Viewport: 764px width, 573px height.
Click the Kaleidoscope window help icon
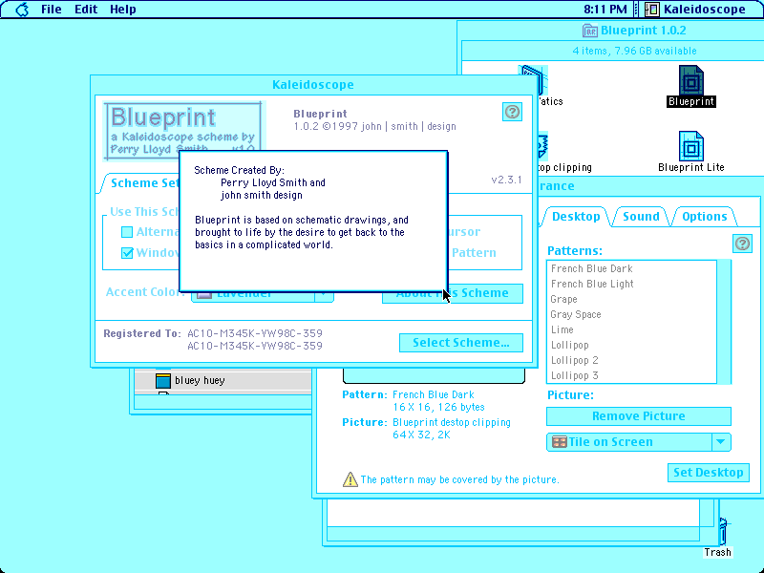(x=512, y=112)
